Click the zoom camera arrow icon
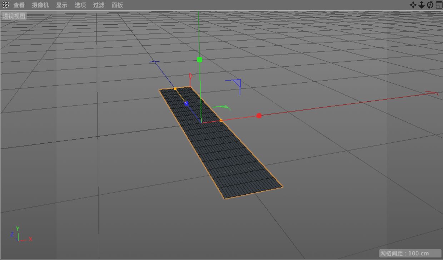Viewport: 443px width, 260px height. [x=422, y=5]
